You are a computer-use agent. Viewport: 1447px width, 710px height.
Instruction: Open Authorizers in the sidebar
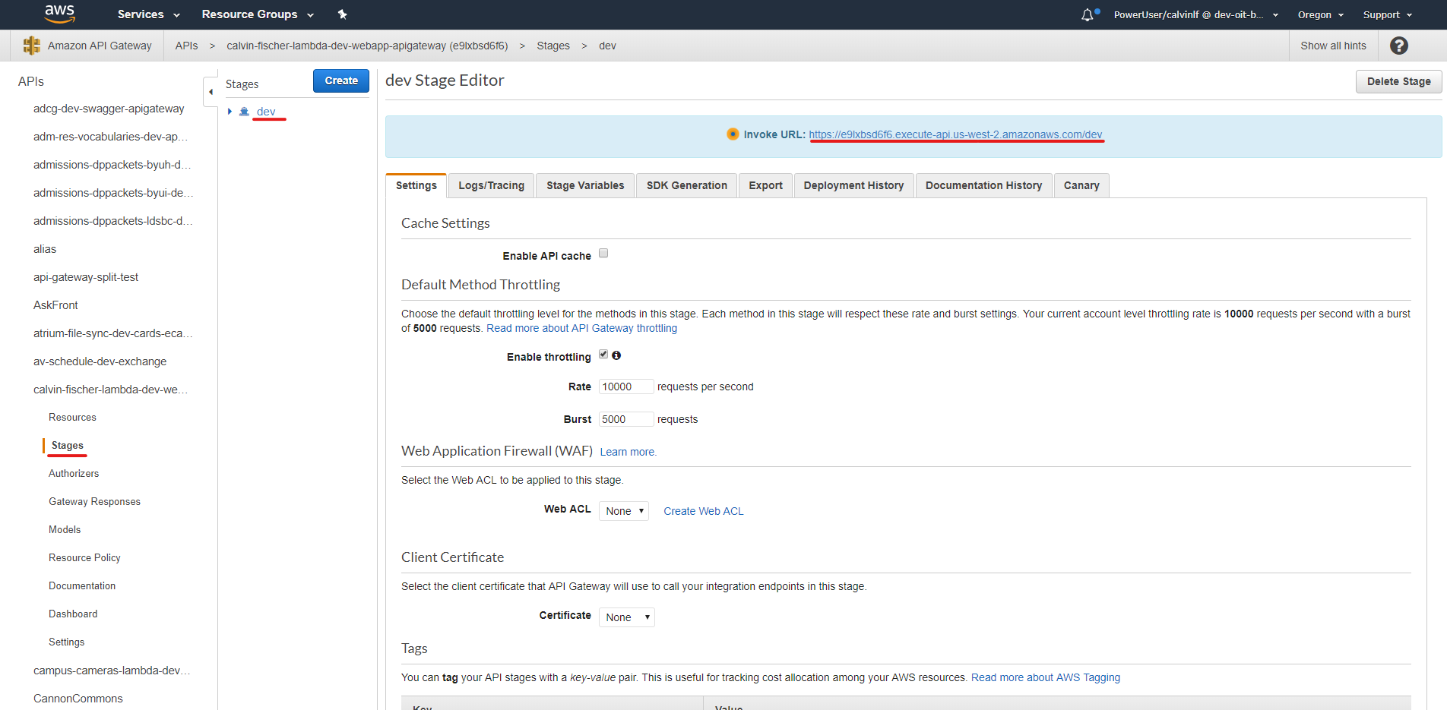[74, 474]
